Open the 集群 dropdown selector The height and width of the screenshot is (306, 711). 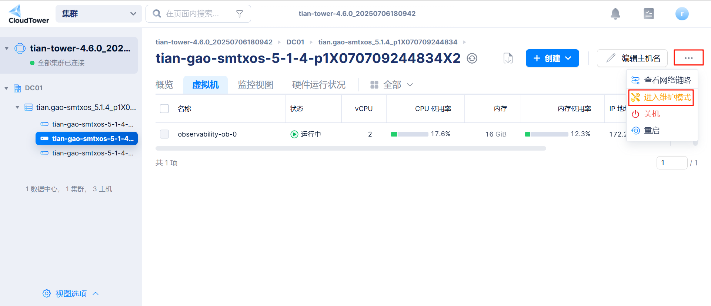99,14
